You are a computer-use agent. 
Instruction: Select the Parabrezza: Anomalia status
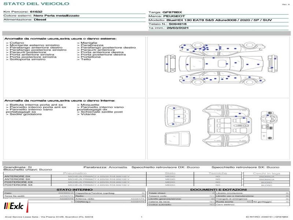tap(105, 167)
